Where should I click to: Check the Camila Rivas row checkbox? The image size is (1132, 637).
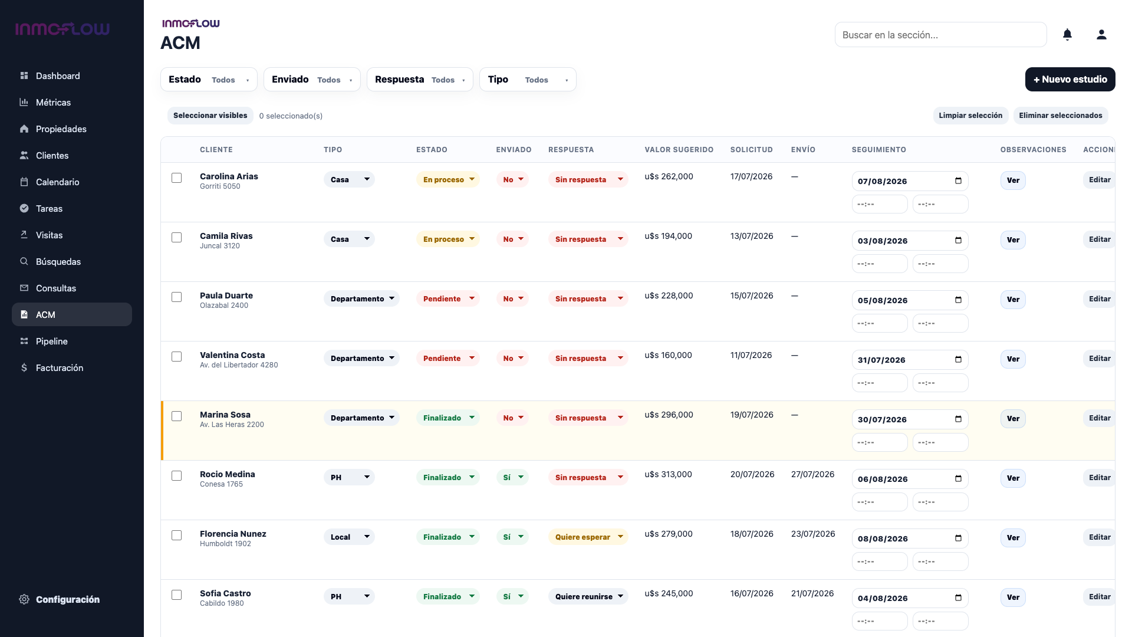pyautogui.click(x=176, y=237)
